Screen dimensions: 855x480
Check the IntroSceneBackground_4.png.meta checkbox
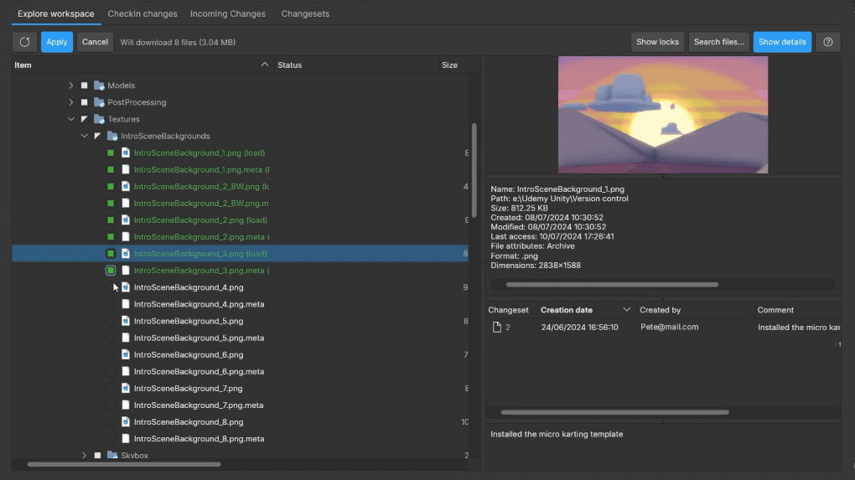(111, 305)
